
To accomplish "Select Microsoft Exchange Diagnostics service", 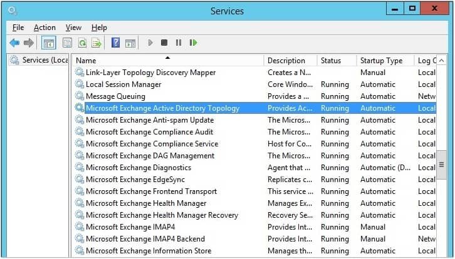I will pos(255,168).
